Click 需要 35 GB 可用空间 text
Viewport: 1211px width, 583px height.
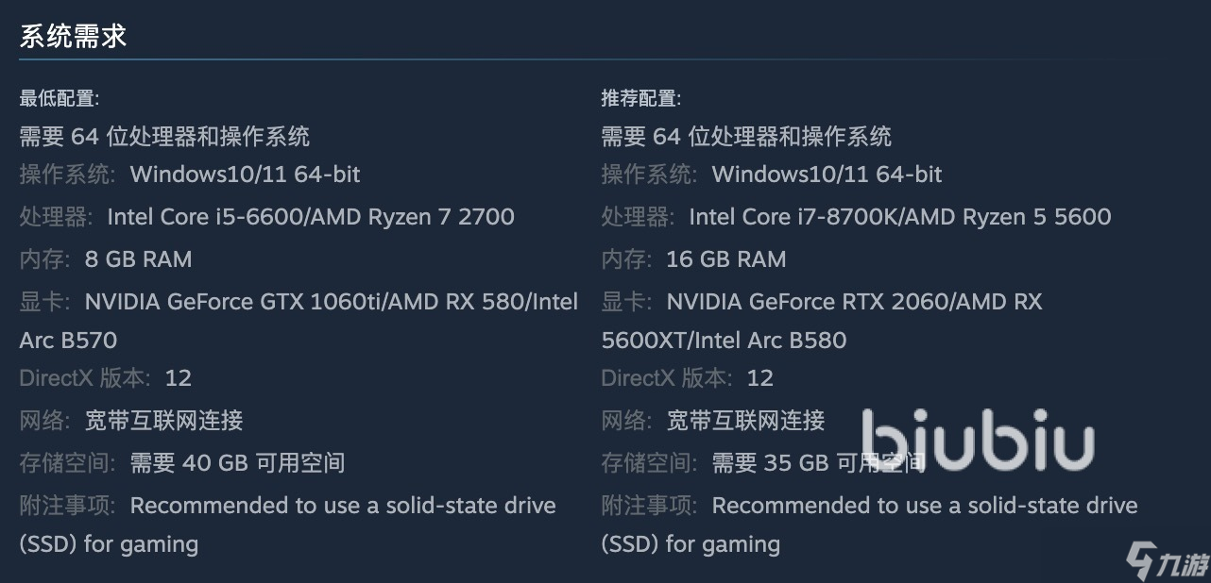point(818,463)
